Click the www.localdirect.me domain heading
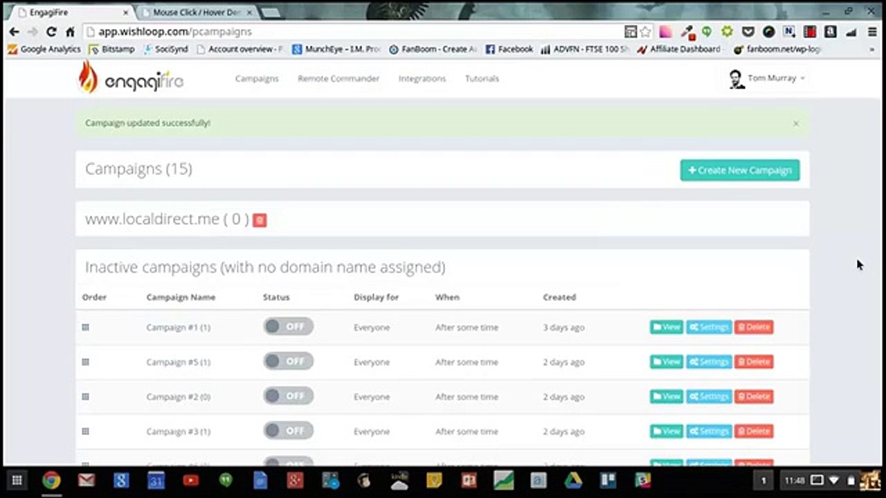Image resolution: width=886 pixels, height=498 pixels. 167,219
